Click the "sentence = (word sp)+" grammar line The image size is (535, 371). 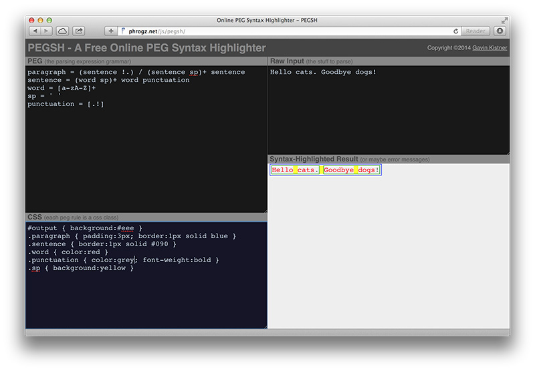[x=108, y=80]
